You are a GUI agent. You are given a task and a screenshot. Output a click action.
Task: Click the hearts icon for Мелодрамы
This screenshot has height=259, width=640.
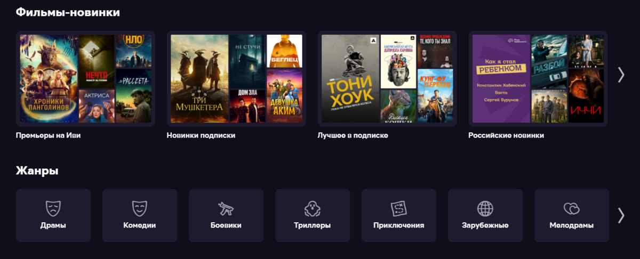pos(572,208)
